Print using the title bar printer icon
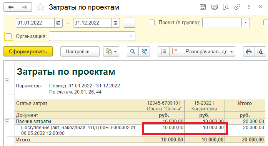Viewport: 268px width, 146px height. pyautogui.click(x=214, y=7)
